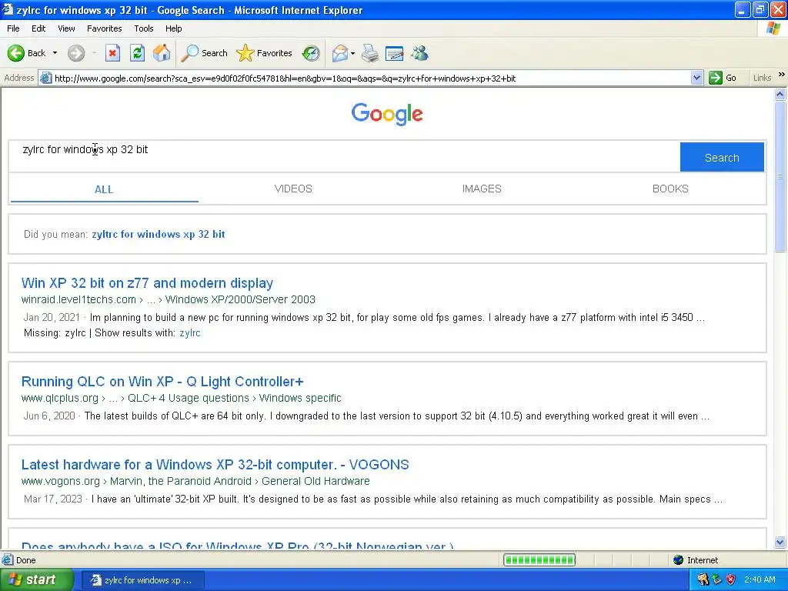Switch to the BOOKS tab
This screenshot has width=788, height=591.
(x=670, y=189)
